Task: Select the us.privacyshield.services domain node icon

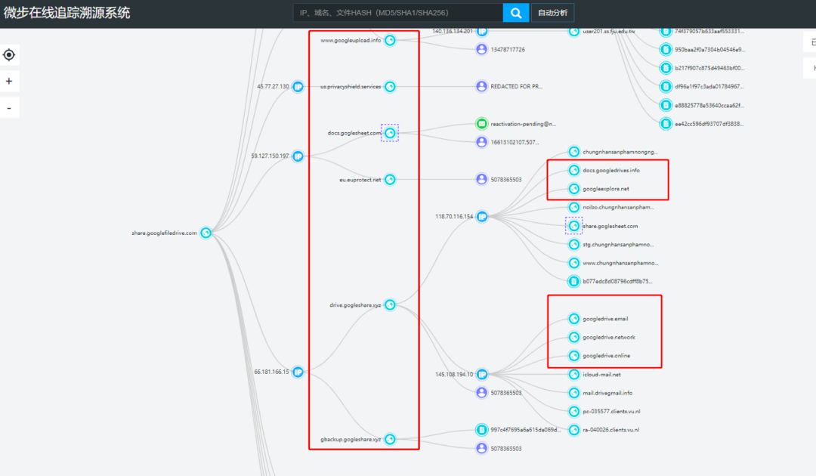Action: pyautogui.click(x=390, y=86)
